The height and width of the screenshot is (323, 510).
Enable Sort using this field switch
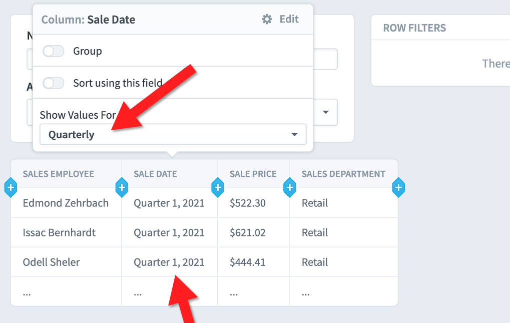pyautogui.click(x=54, y=83)
